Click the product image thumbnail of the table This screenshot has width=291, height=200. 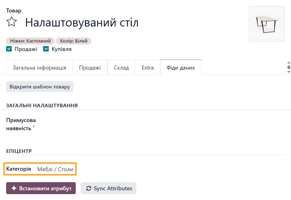coord(267,24)
